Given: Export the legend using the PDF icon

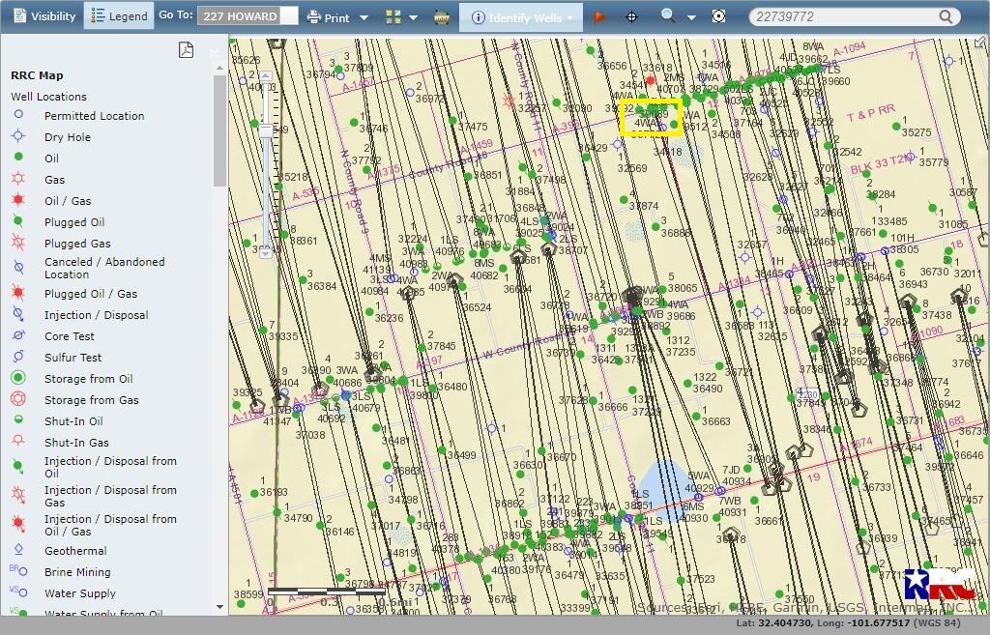Looking at the screenshot, I should pos(186,50).
